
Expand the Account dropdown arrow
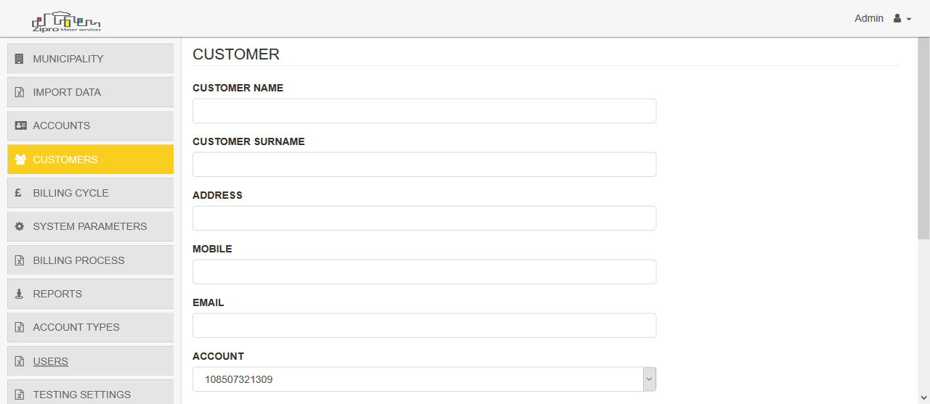650,379
